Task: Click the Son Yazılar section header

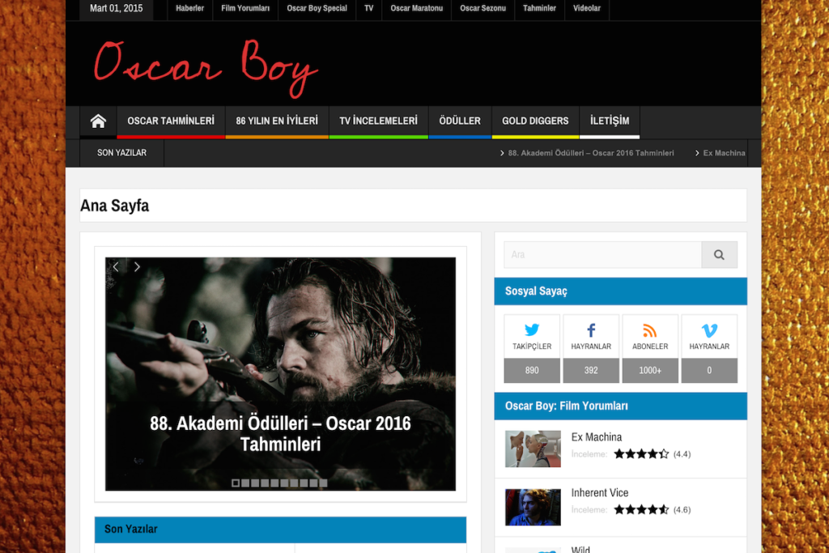Action: pyautogui.click(x=280, y=530)
